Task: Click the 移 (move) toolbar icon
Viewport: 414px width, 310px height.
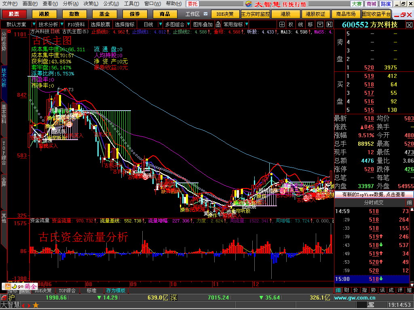Action: (310, 25)
